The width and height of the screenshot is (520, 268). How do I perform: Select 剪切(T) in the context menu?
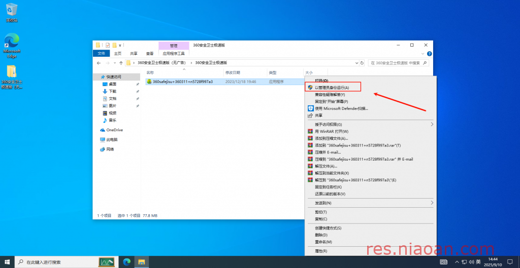(x=321, y=212)
